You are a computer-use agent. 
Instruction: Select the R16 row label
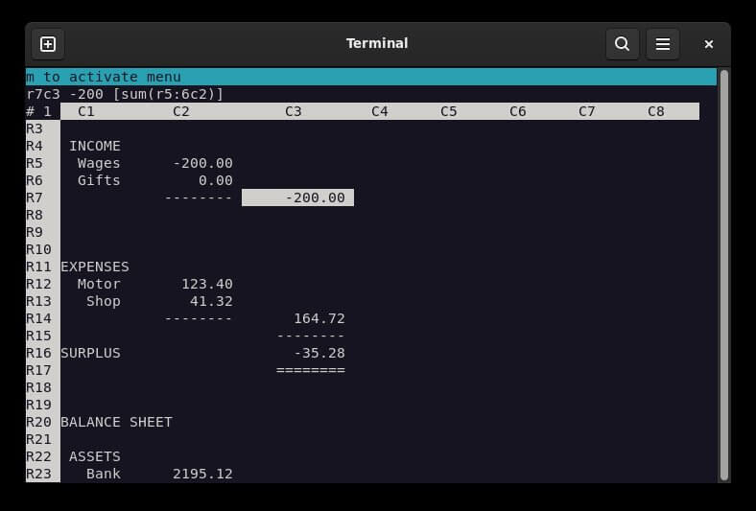(38, 353)
